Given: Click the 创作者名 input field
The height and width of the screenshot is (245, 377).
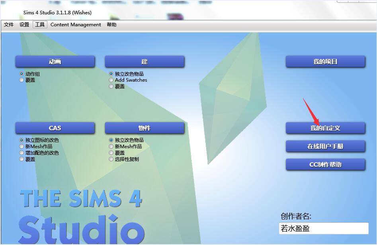Looking at the screenshot, I should 324,228.
